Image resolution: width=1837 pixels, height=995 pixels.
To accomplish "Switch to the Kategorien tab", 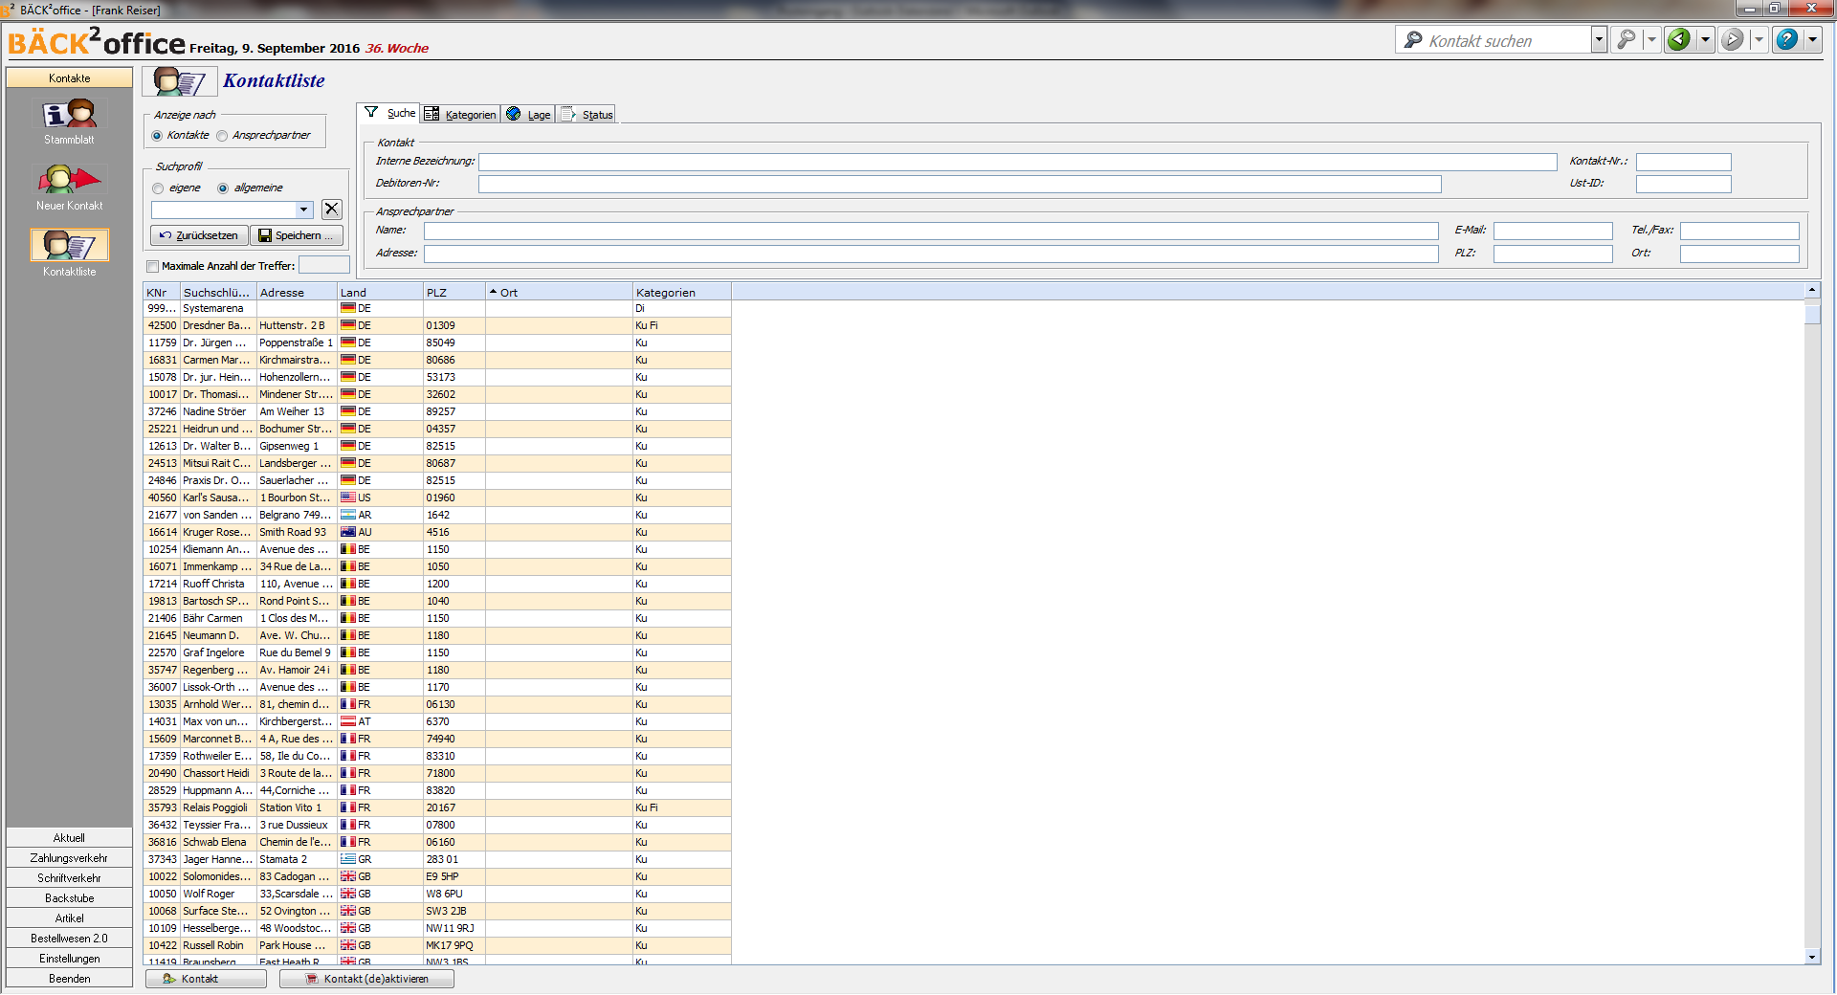I will pyautogui.click(x=460, y=115).
